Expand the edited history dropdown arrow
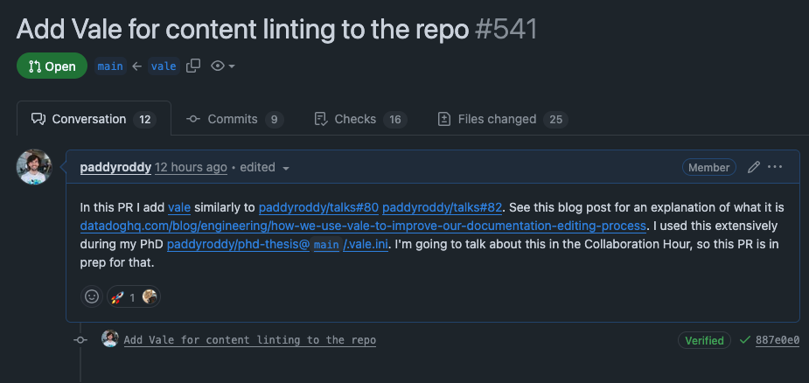This screenshot has width=809, height=383. pos(286,168)
